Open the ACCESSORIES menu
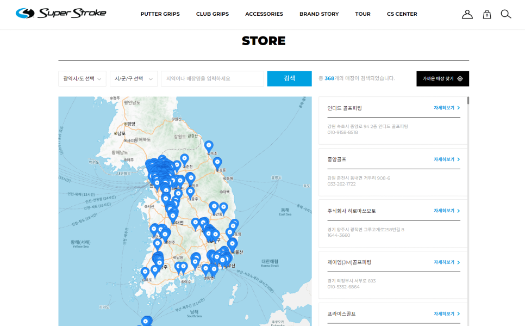 pos(264,14)
